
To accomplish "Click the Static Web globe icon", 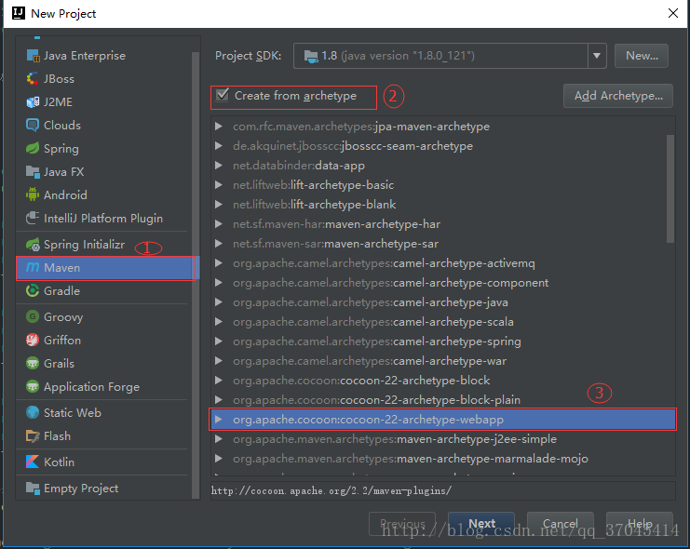I will (x=33, y=412).
